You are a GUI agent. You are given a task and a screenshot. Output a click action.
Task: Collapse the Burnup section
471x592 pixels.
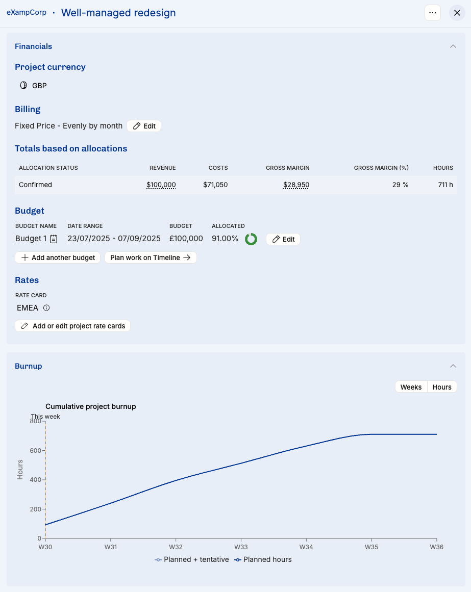pos(453,366)
